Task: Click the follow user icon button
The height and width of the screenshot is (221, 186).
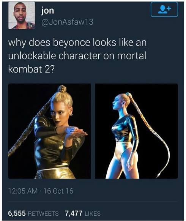Action: [164, 10]
